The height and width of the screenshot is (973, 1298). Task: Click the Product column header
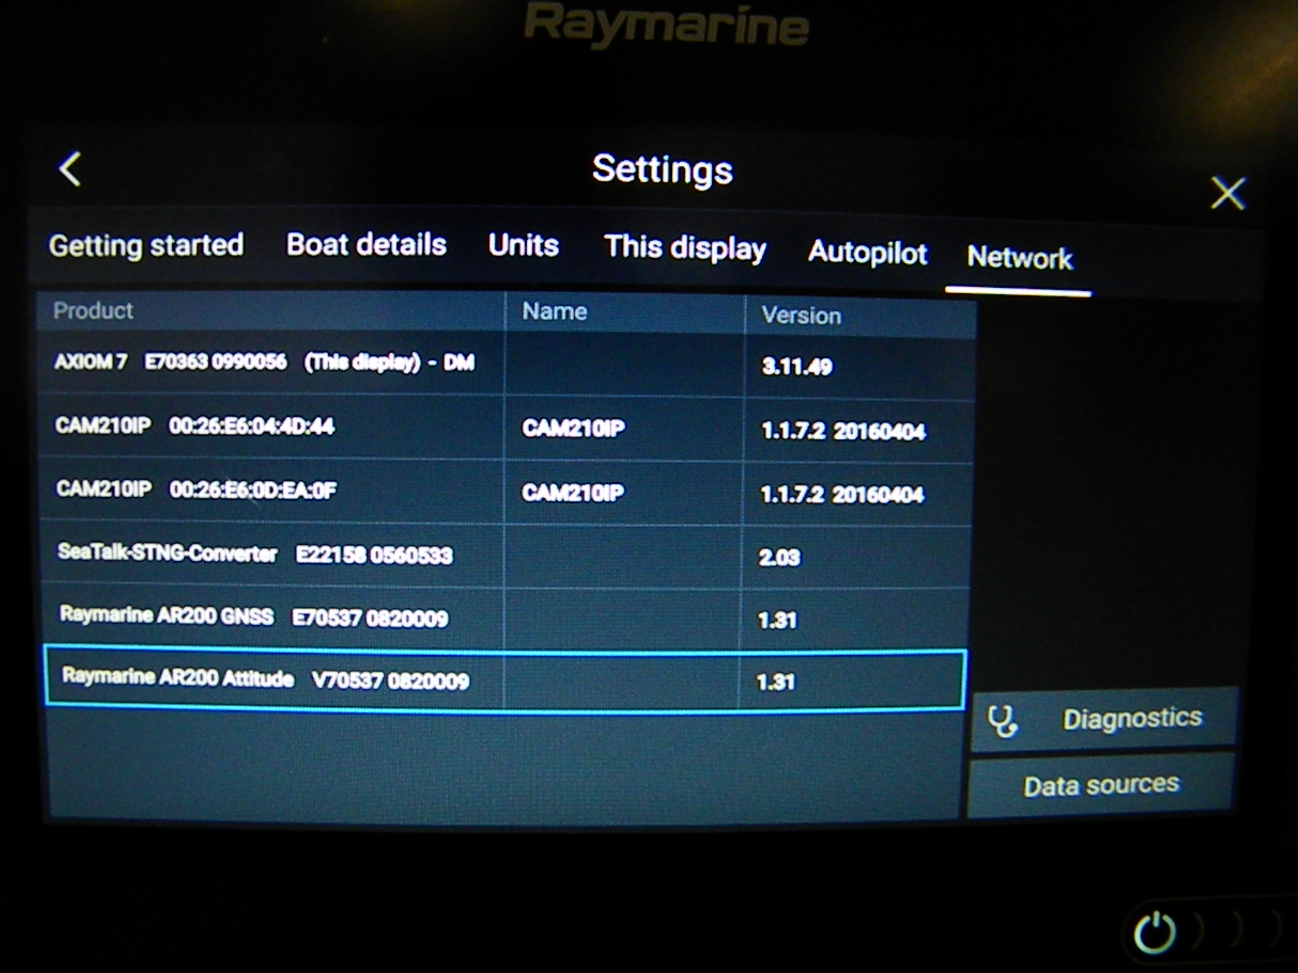[94, 311]
